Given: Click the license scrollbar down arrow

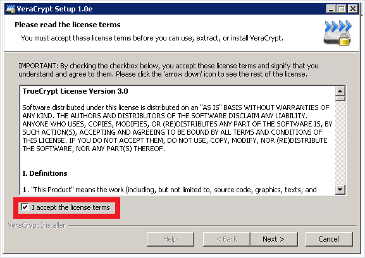Looking at the screenshot, I should coord(340,189).
